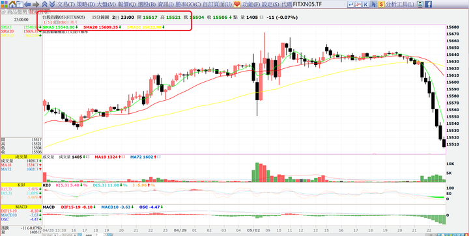Click the DIF15-19 row in left panel

[21, 211]
